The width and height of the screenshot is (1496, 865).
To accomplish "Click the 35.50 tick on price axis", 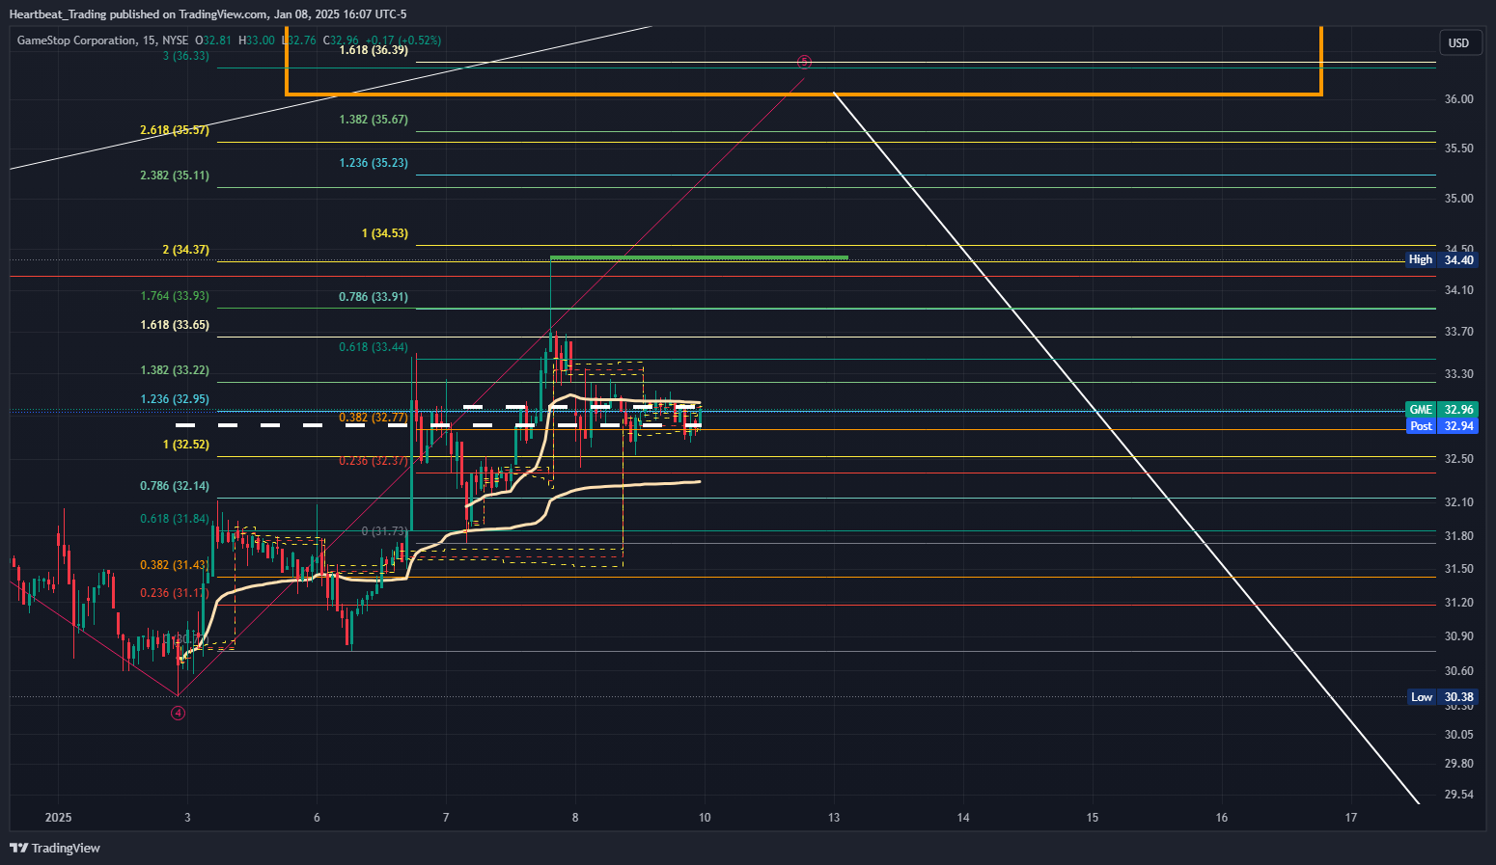I will 1458,149.
